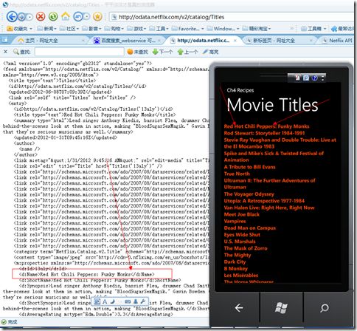Tap the phone emulator Back button
Screen dimensions: 357x331
pos(239,307)
